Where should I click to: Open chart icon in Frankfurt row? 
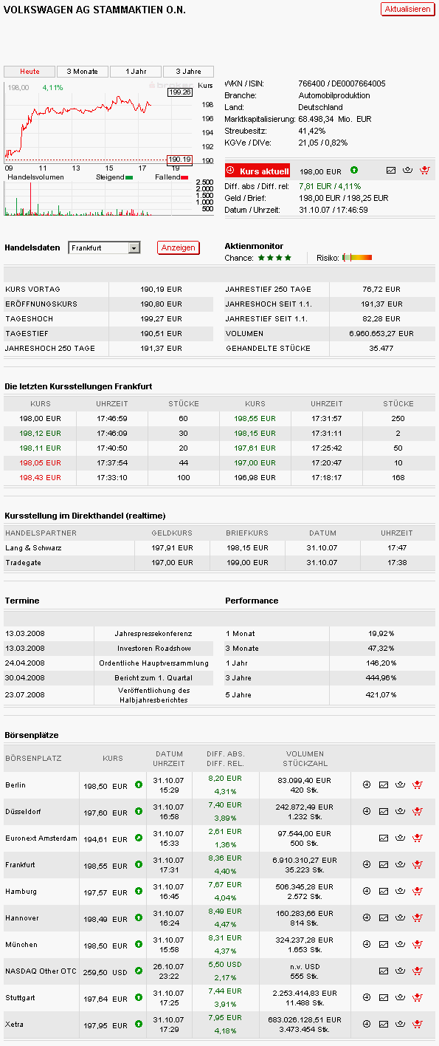coord(384,865)
